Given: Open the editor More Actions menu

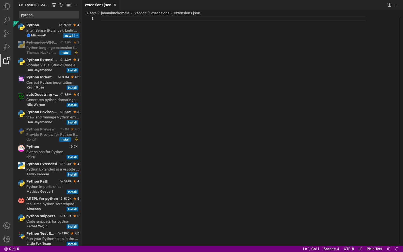Looking at the screenshot, I should pyautogui.click(x=397, y=5).
